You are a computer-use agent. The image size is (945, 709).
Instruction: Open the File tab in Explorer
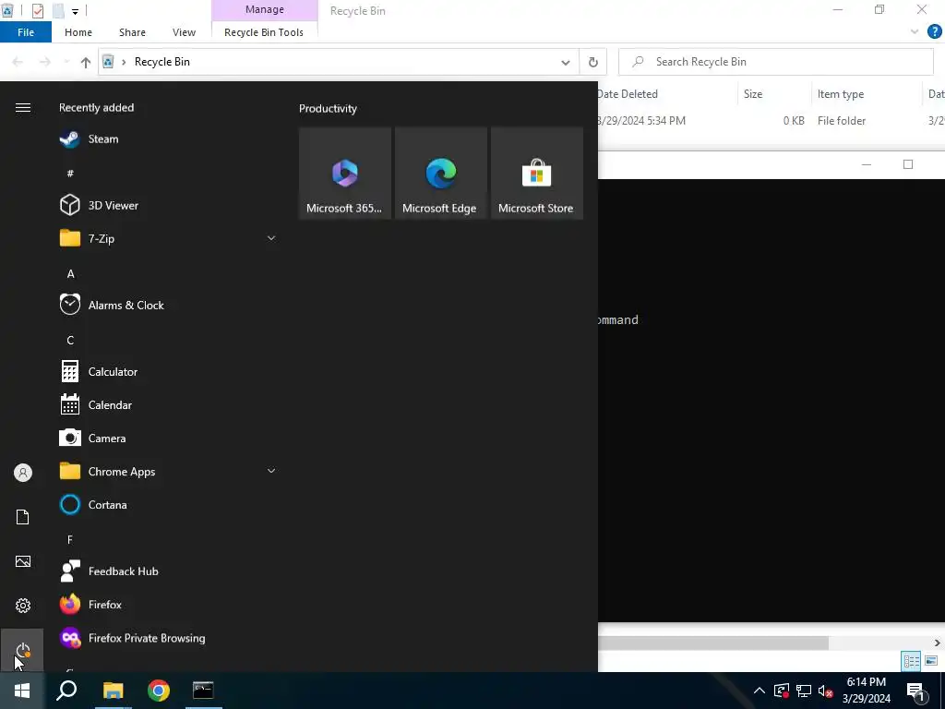point(26,32)
